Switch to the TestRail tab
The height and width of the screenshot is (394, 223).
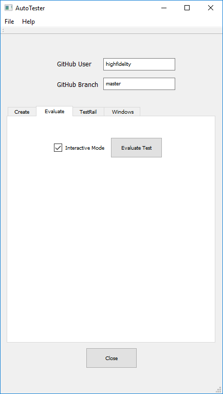pyautogui.click(x=88, y=112)
